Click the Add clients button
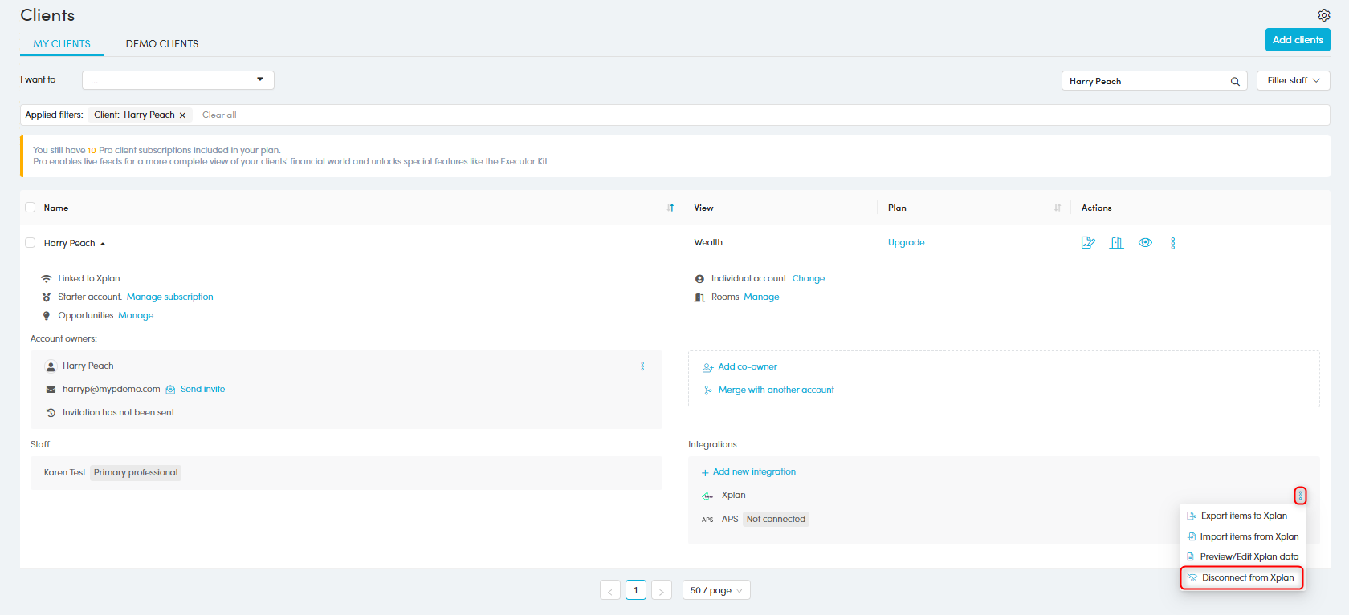Image resolution: width=1349 pixels, height=615 pixels. pyautogui.click(x=1297, y=40)
